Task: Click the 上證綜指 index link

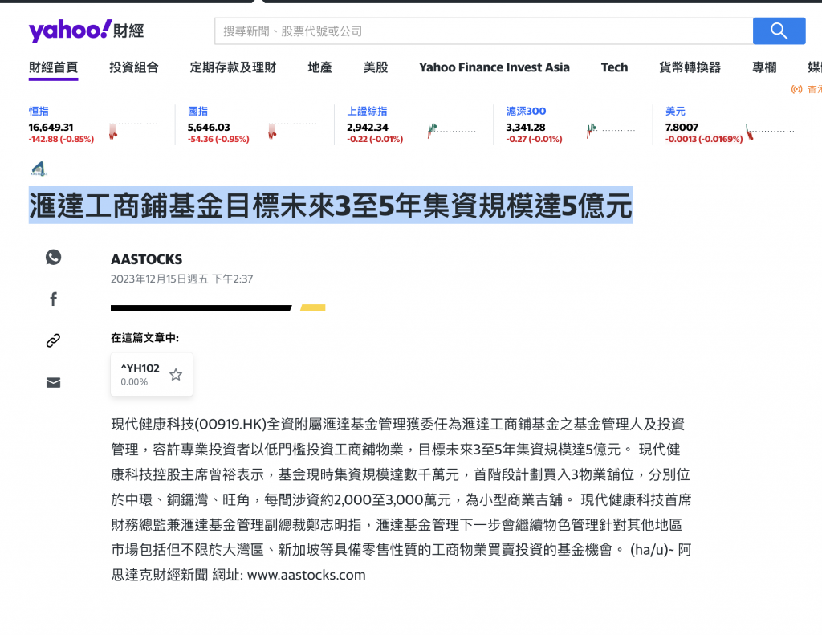Action: (367, 111)
